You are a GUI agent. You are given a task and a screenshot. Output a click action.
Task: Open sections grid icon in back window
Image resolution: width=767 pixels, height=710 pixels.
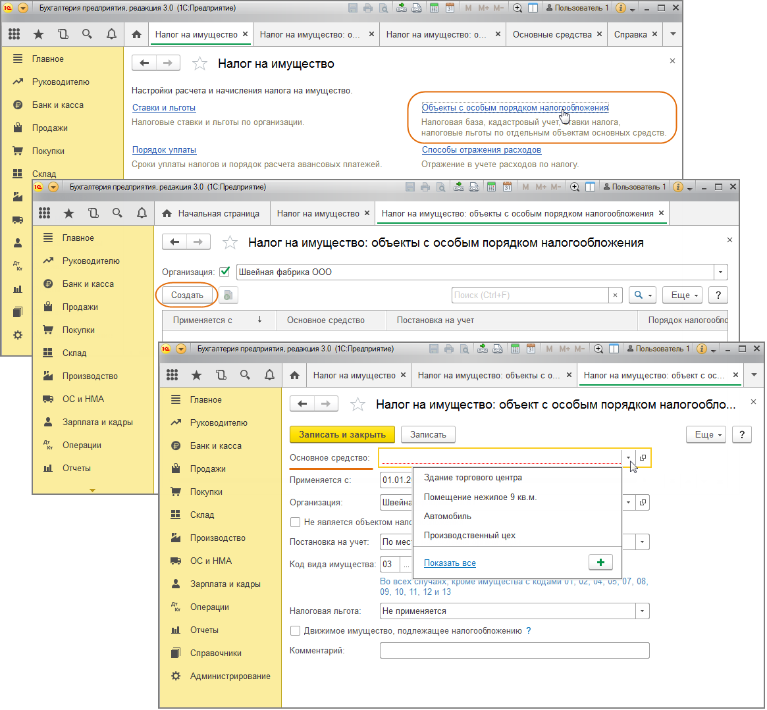tap(14, 34)
